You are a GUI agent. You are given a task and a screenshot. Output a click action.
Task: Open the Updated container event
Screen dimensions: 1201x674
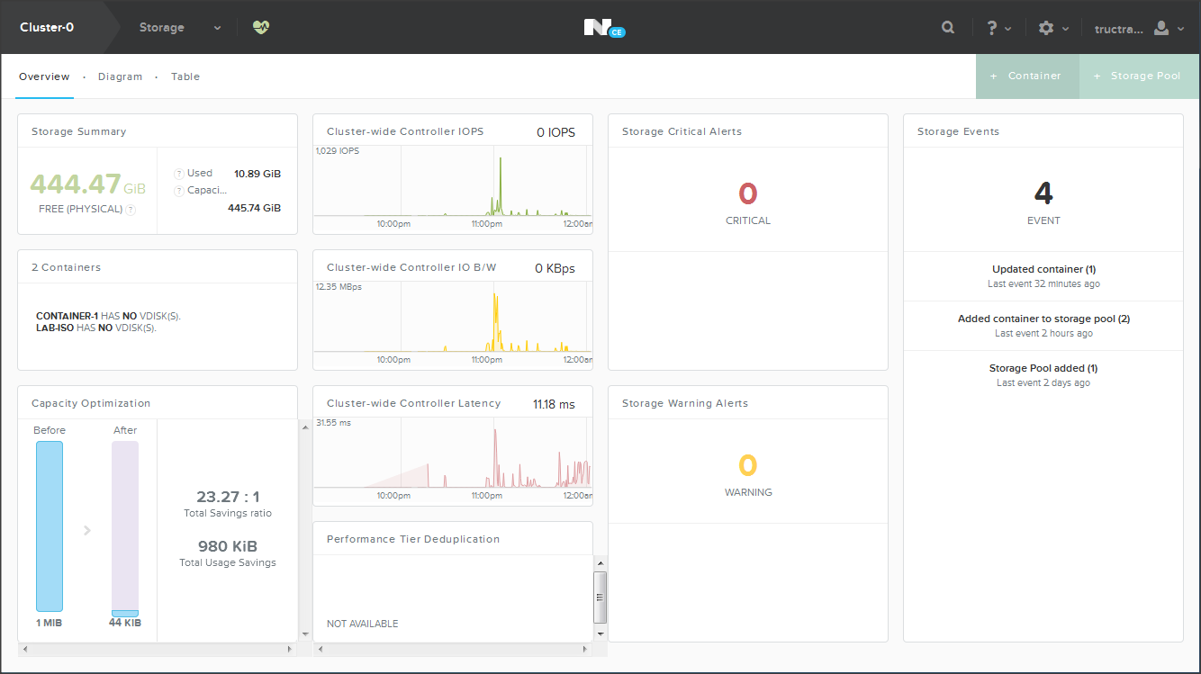coord(1043,269)
